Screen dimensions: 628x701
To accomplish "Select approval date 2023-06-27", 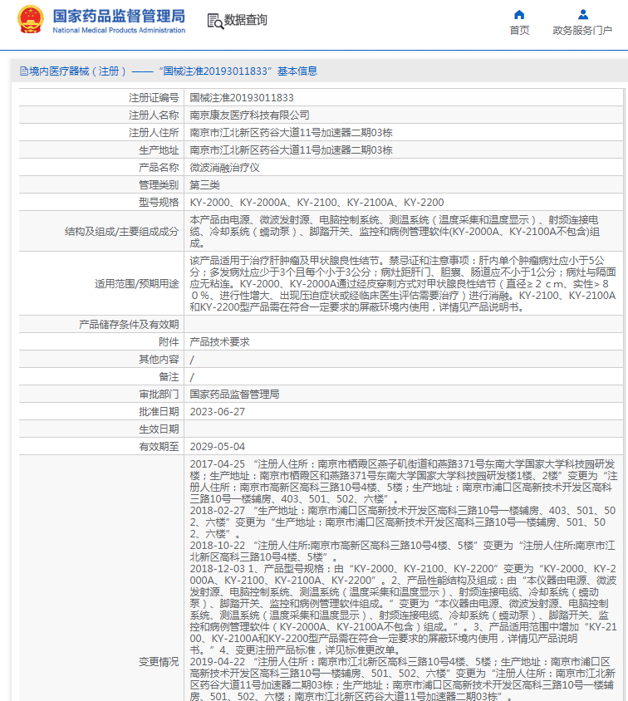I will pos(218,412).
